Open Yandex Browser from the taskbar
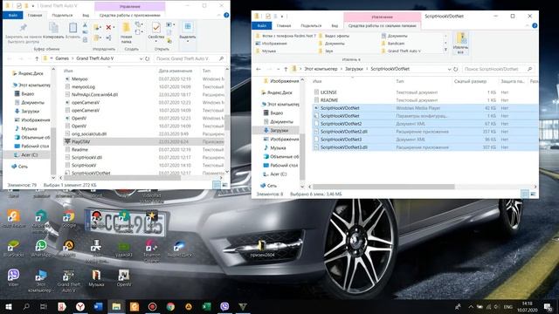Viewport: 559px width, 314px height. coord(80,306)
